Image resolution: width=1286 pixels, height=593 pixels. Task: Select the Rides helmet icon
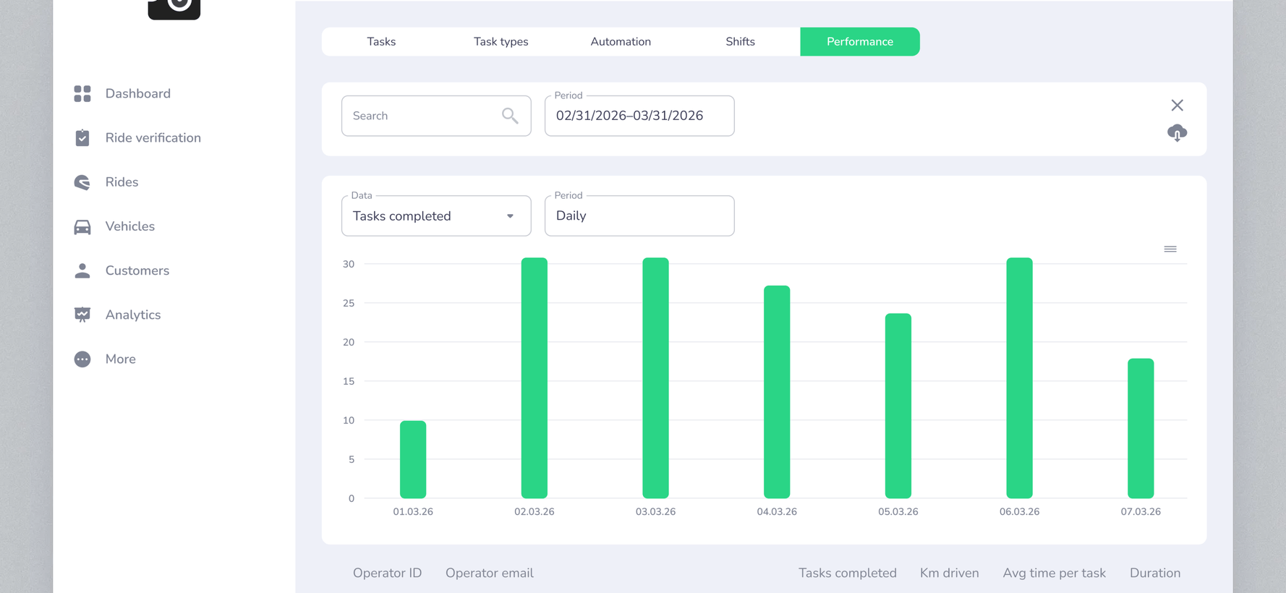(x=82, y=182)
